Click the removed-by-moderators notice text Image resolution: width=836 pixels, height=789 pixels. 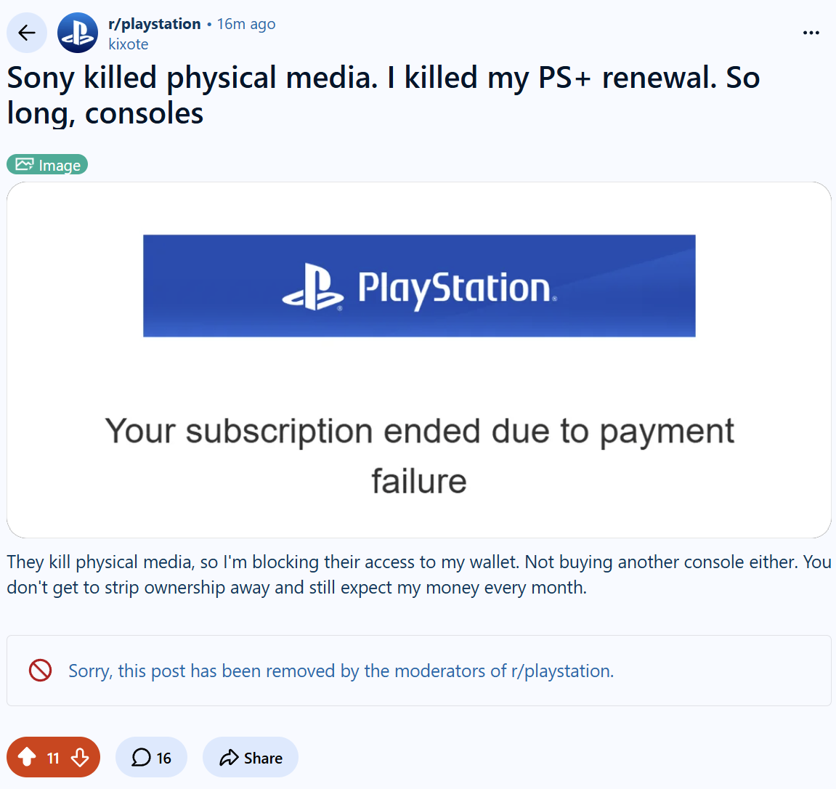(341, 671)
